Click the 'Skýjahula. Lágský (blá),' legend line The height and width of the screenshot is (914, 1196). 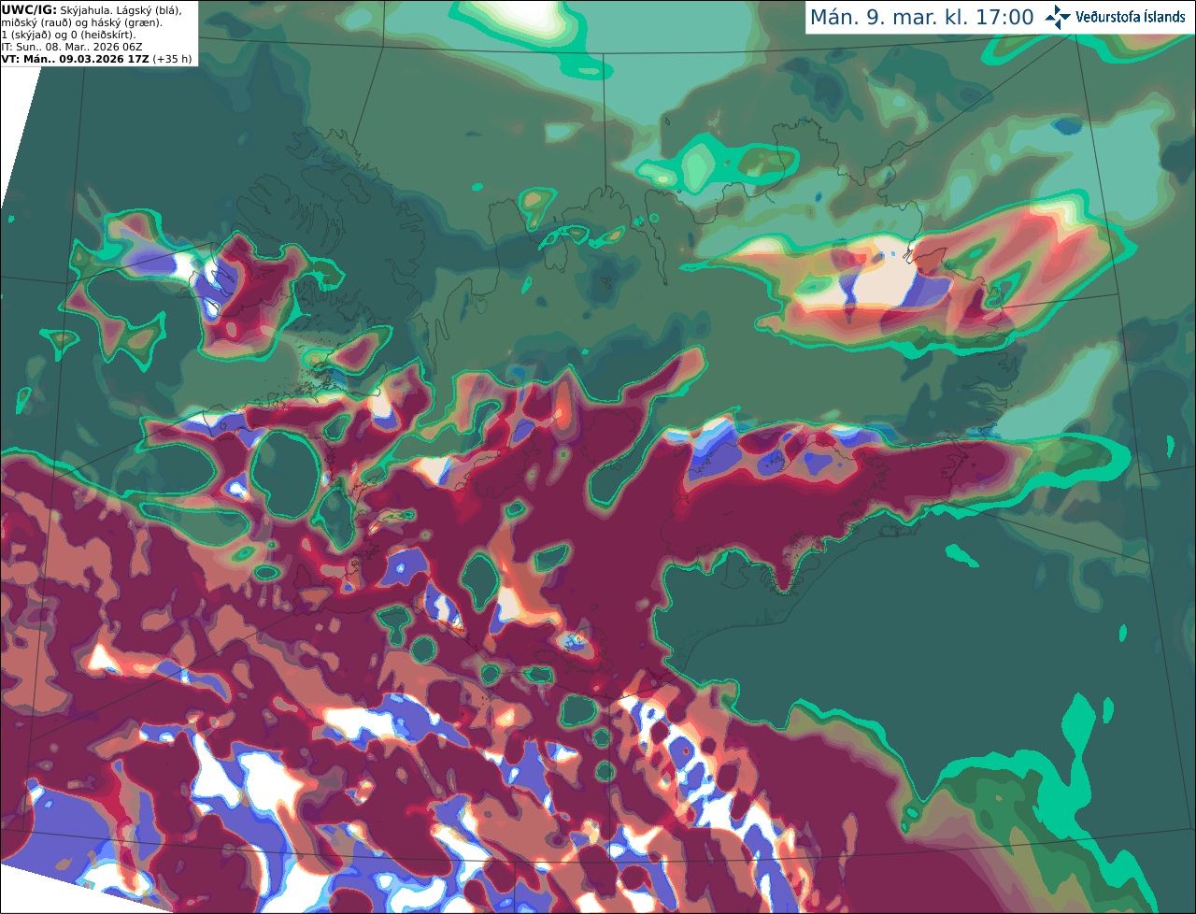pyautogui.click(x=121, y=10)
